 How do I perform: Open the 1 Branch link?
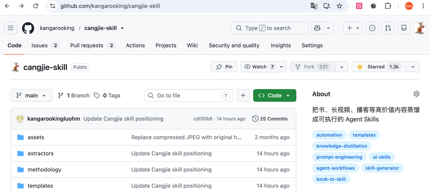click(x=74, y=95)
